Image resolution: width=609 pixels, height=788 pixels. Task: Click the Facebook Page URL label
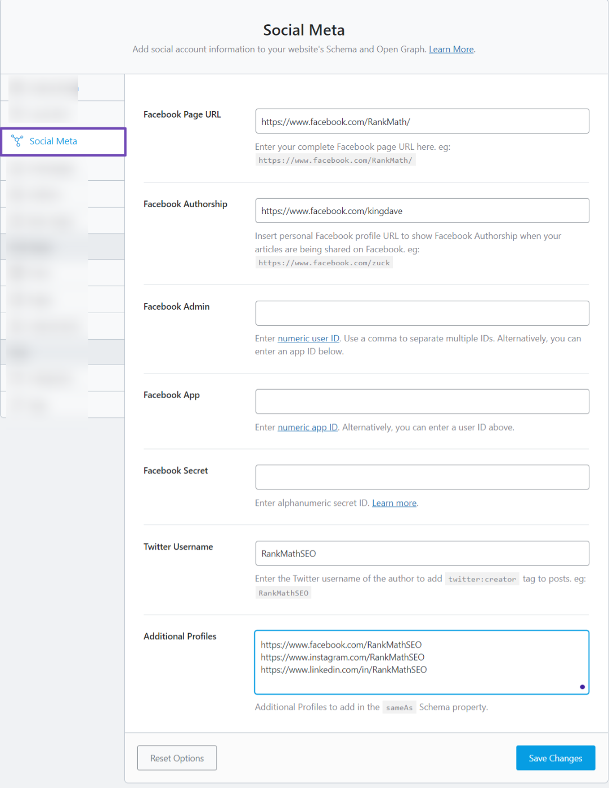[182, 114]
